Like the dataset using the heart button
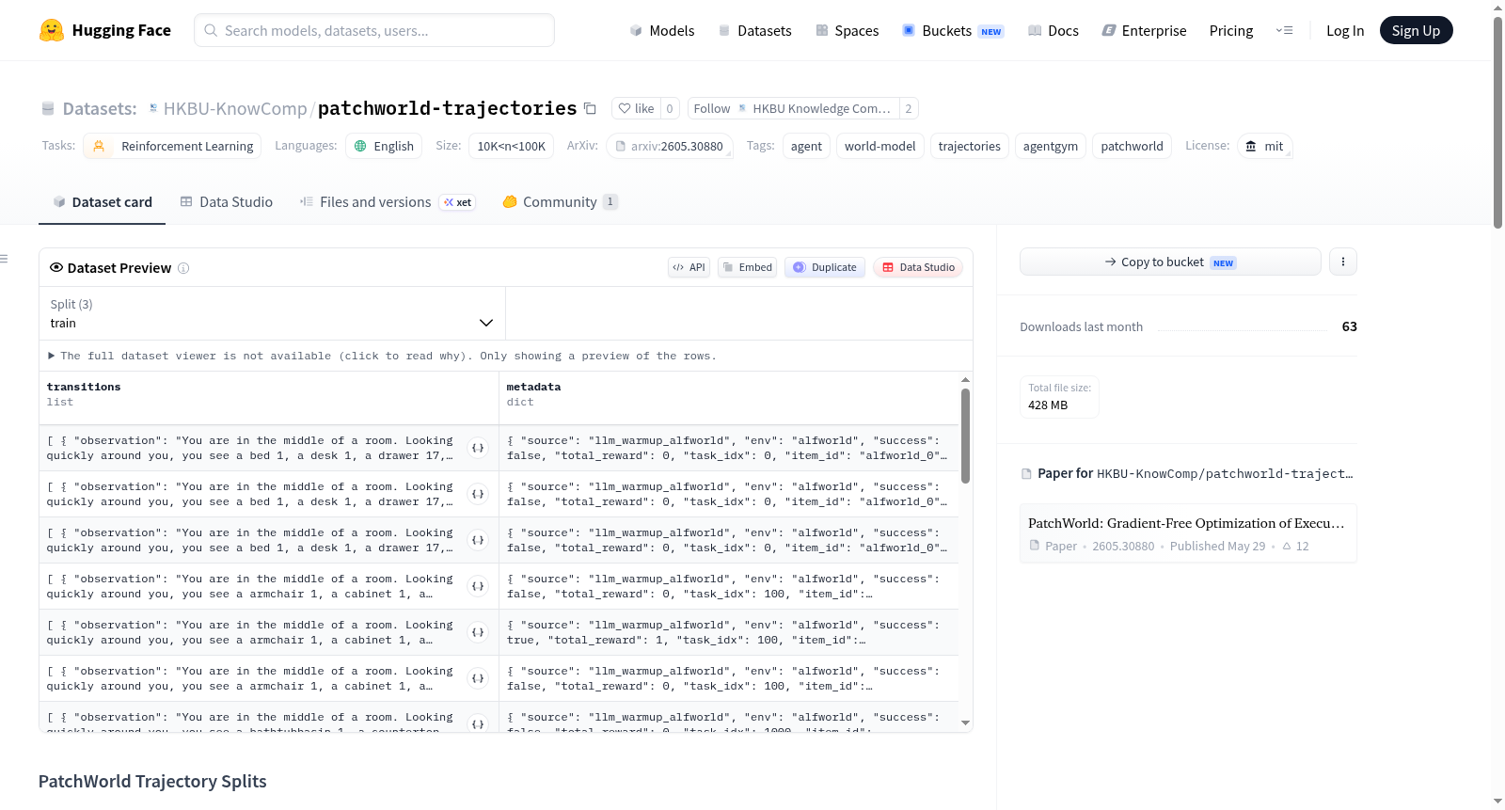This screenshot has height=810, width=1505. click(x=636, y=108)
